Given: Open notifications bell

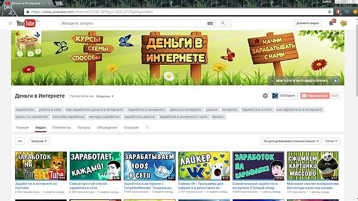Looking at the screenshot, I should click(x=331, y=23).
